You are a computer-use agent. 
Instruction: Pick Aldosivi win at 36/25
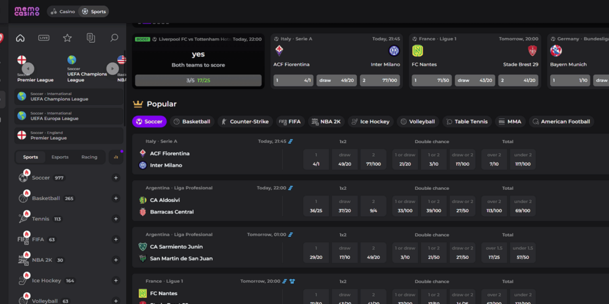click(x=316, y=206)
